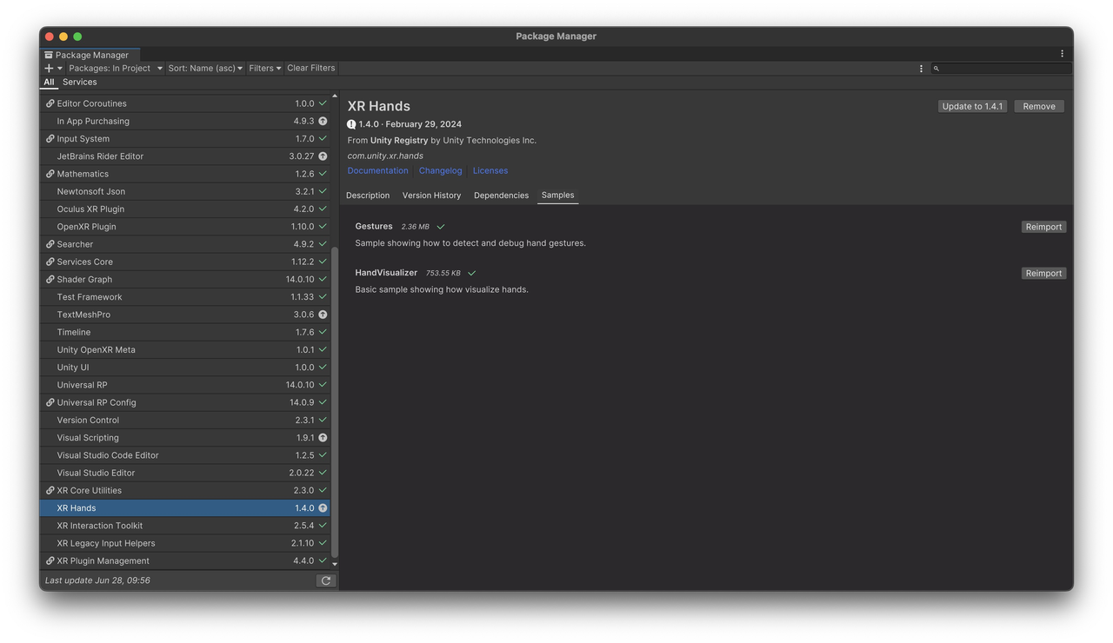
Task: Switch to the All tab
Action: pyautogui.click(x=49, y=82)
